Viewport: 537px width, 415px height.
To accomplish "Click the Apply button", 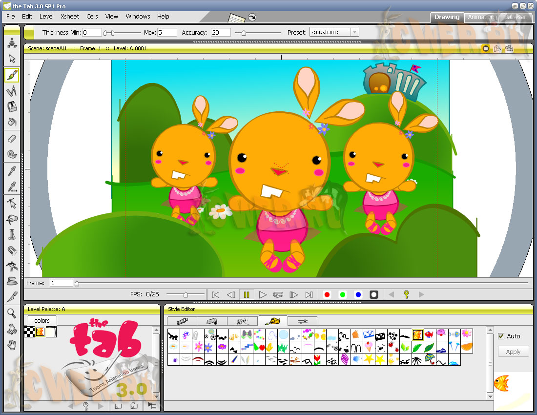I will pyautogui.click(x=513, y=352).
